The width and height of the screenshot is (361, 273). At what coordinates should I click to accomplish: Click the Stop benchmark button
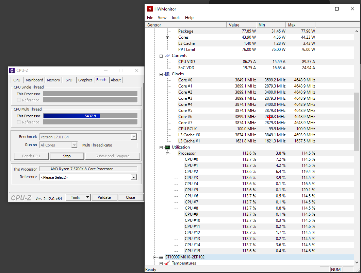67,156
